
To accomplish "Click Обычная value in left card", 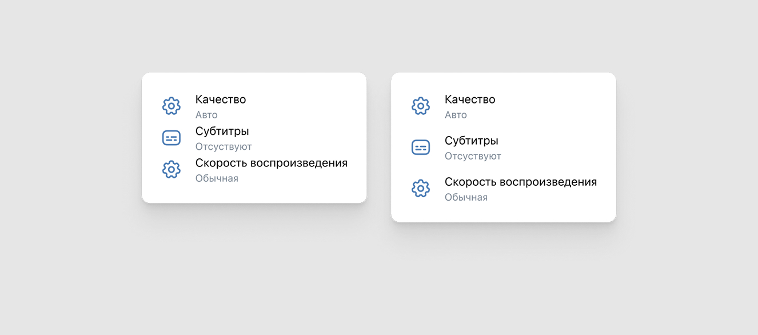I will coord(217,178).
